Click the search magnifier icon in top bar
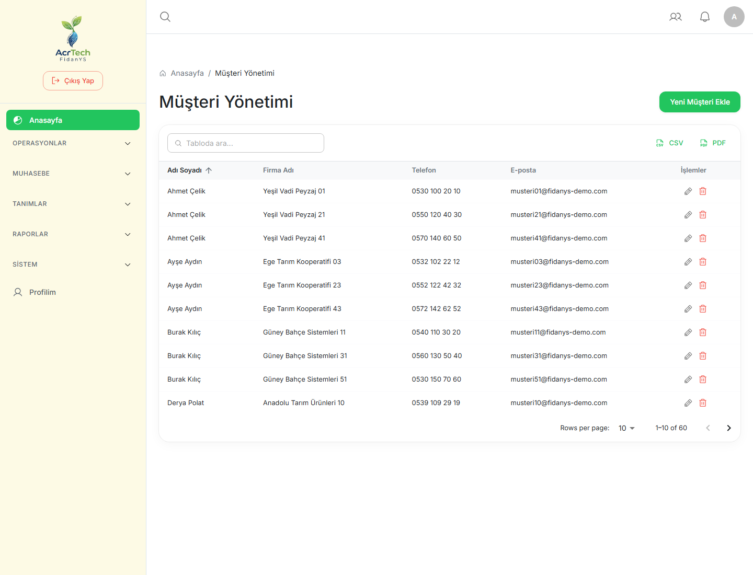The width and height of the screenshot is (753, 575). [x=165, y=17]
